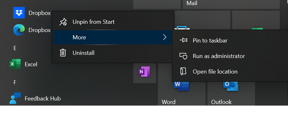The height and width of the screenshot is (136, 288).
Task: Launch Excel from the app list
Action: 23,64
